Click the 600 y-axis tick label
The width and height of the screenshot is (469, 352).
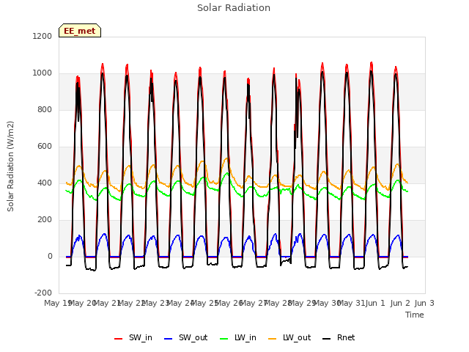coord(45,147)
